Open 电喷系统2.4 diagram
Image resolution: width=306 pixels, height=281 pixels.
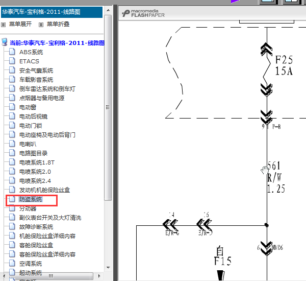click(35, 181)
